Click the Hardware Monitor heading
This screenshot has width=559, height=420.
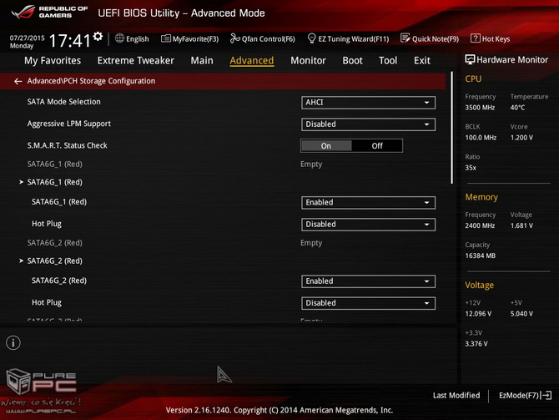click(x=512, y=59)
